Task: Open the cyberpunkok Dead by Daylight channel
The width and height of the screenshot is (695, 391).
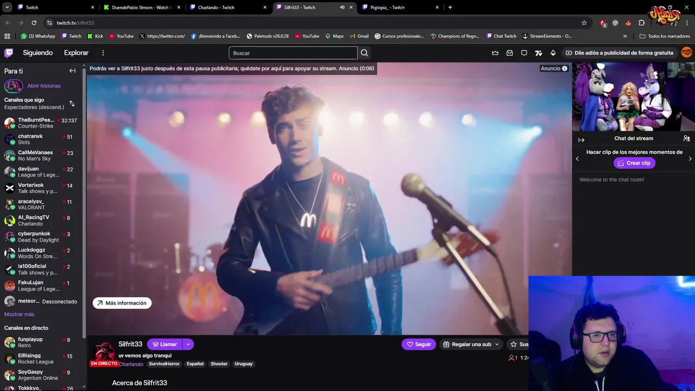Action: (41, 237)
